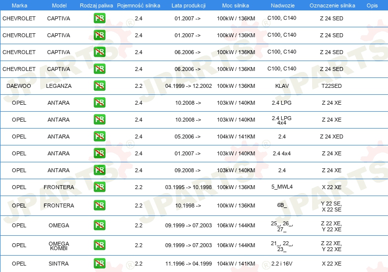Click FRONTERA model in the 6B_ row

pyautogui.click(x=59, y=205)
